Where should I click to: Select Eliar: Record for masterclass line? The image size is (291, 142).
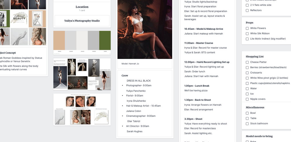(x=200, y=129)
